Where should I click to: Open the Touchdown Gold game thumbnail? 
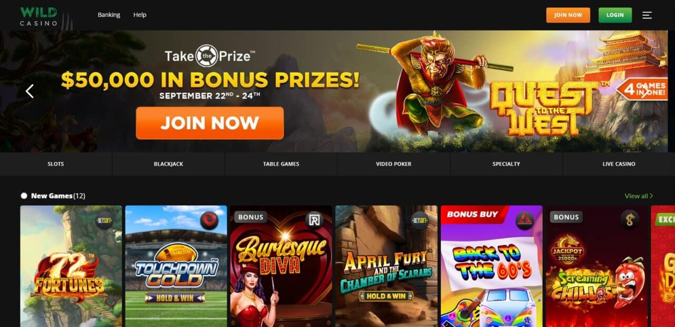[x=176, y=266]
